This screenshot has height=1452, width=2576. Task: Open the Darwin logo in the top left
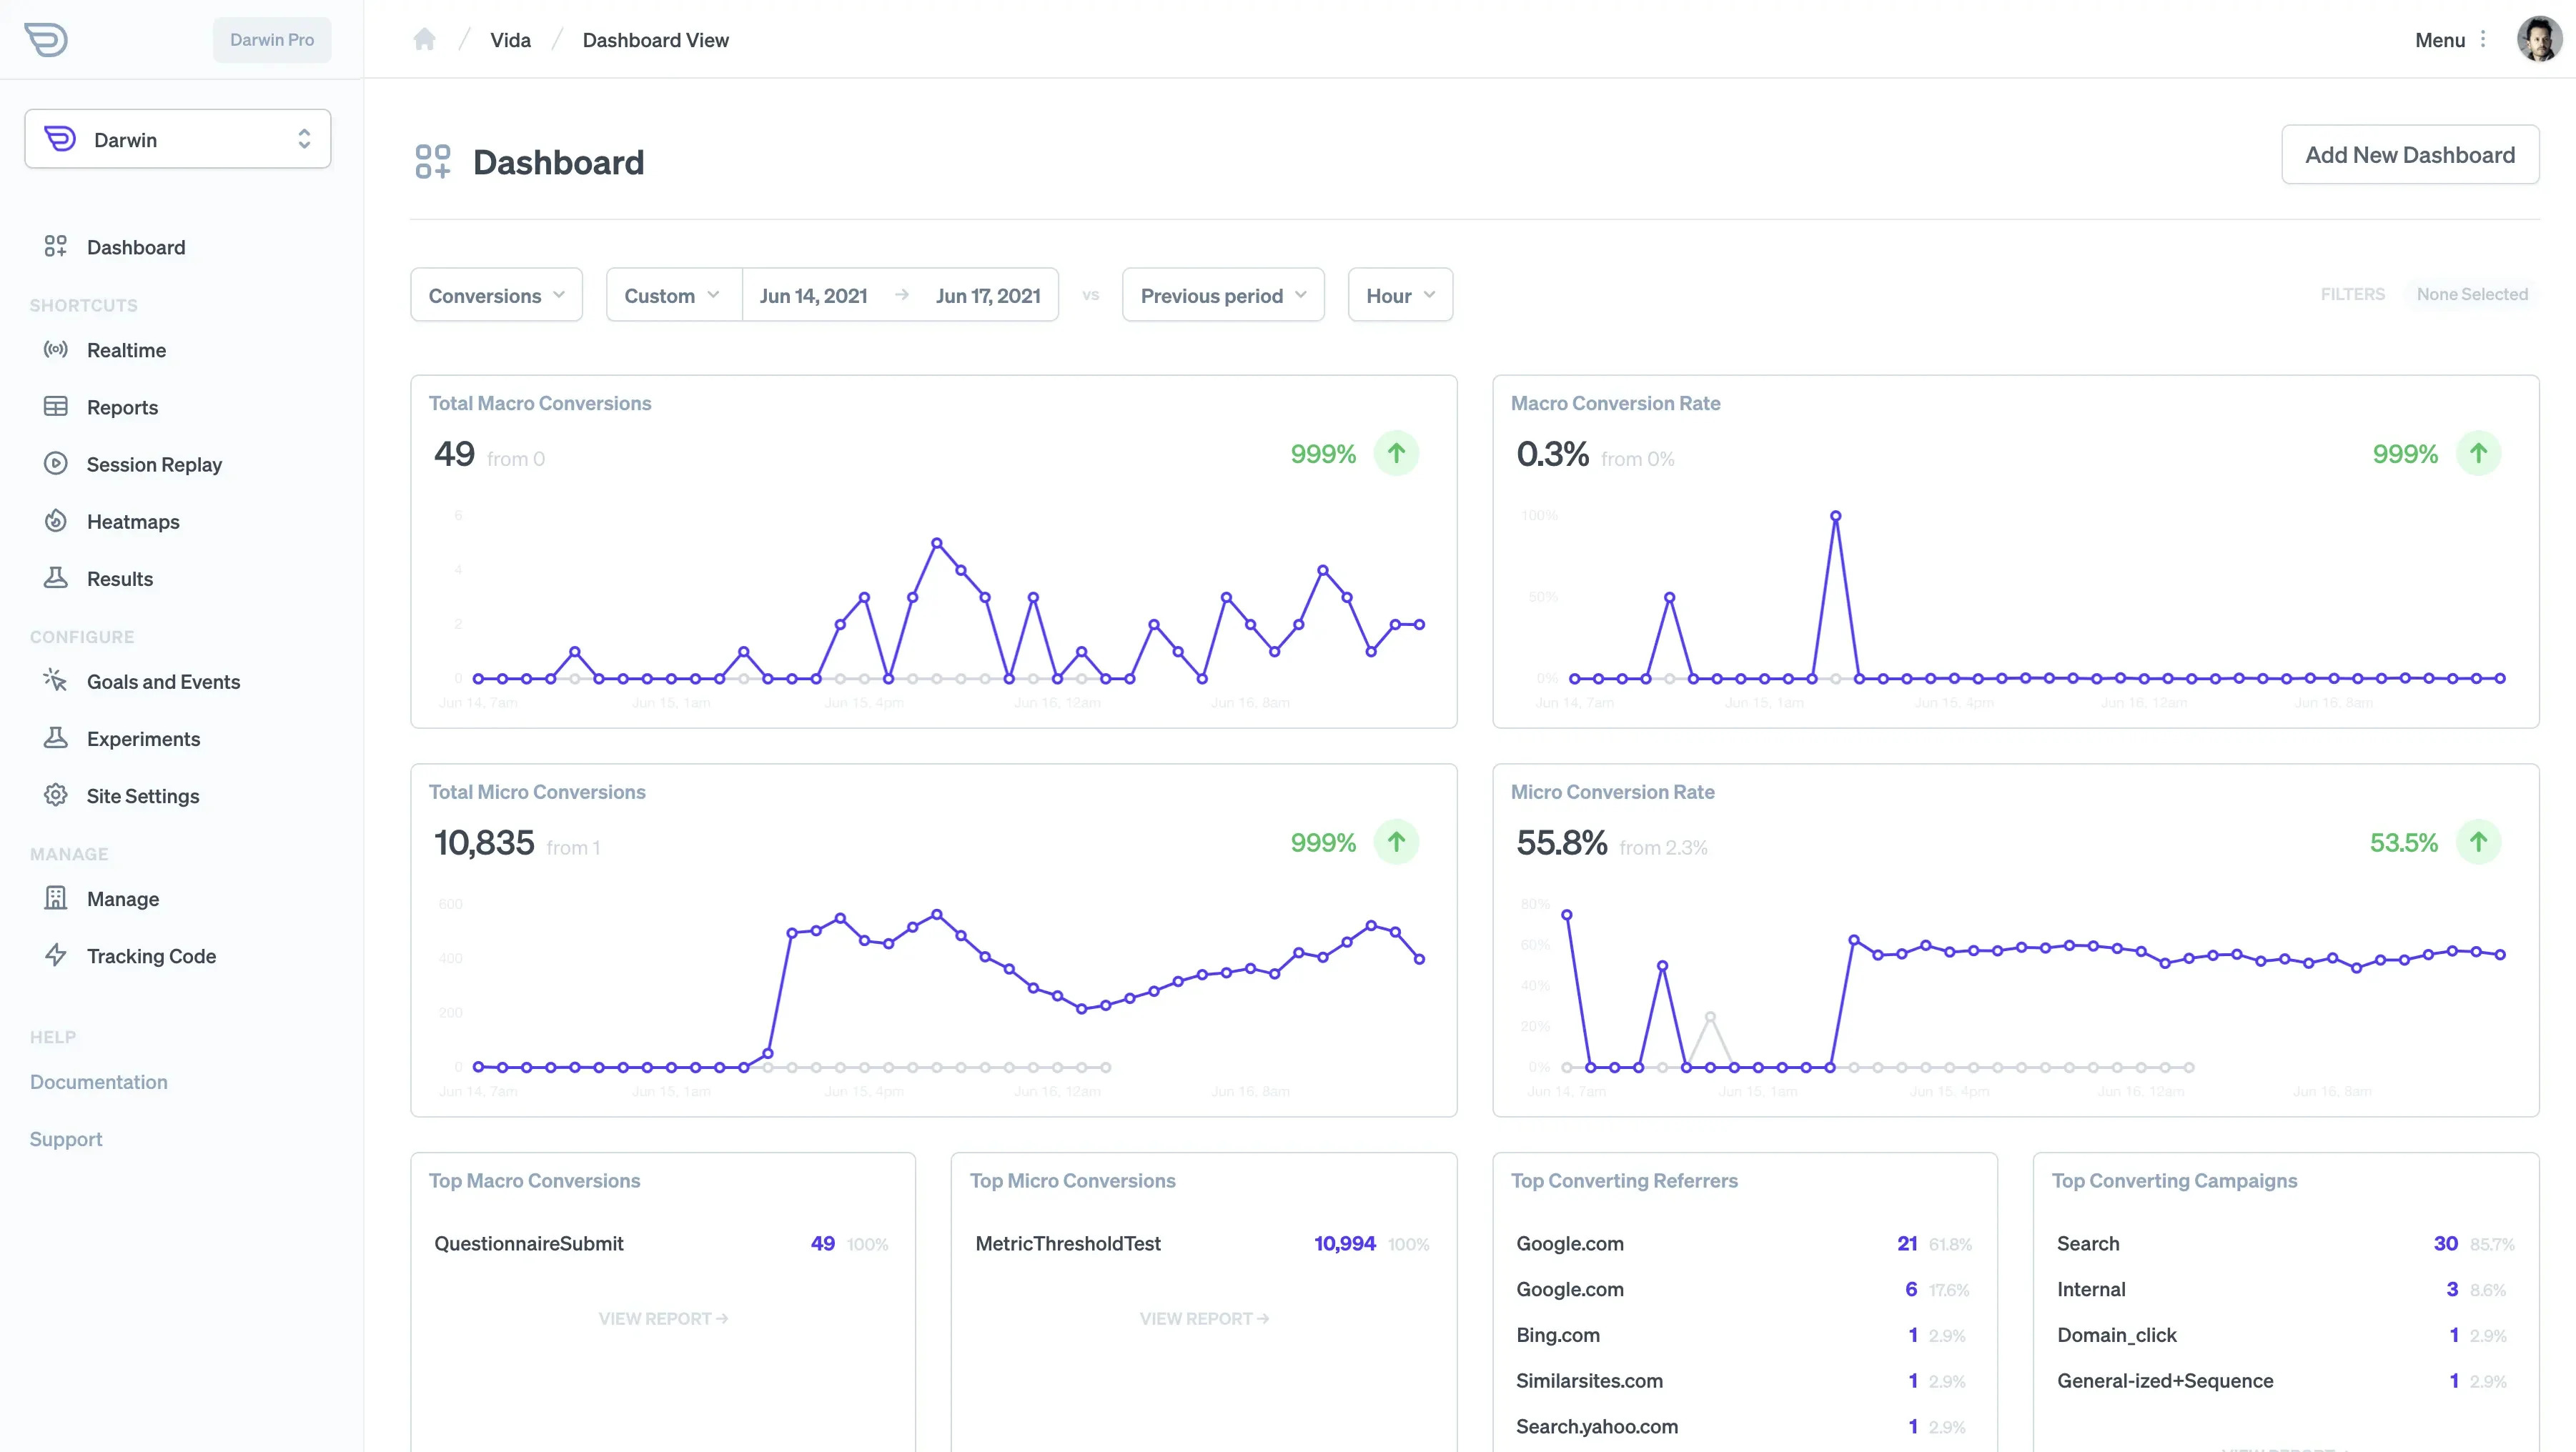coord(47,40)
